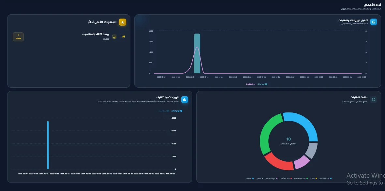Click the gray segment of the orders donut
The width and height of the screenshot is (385, 191).
click(x=312, y=150)
